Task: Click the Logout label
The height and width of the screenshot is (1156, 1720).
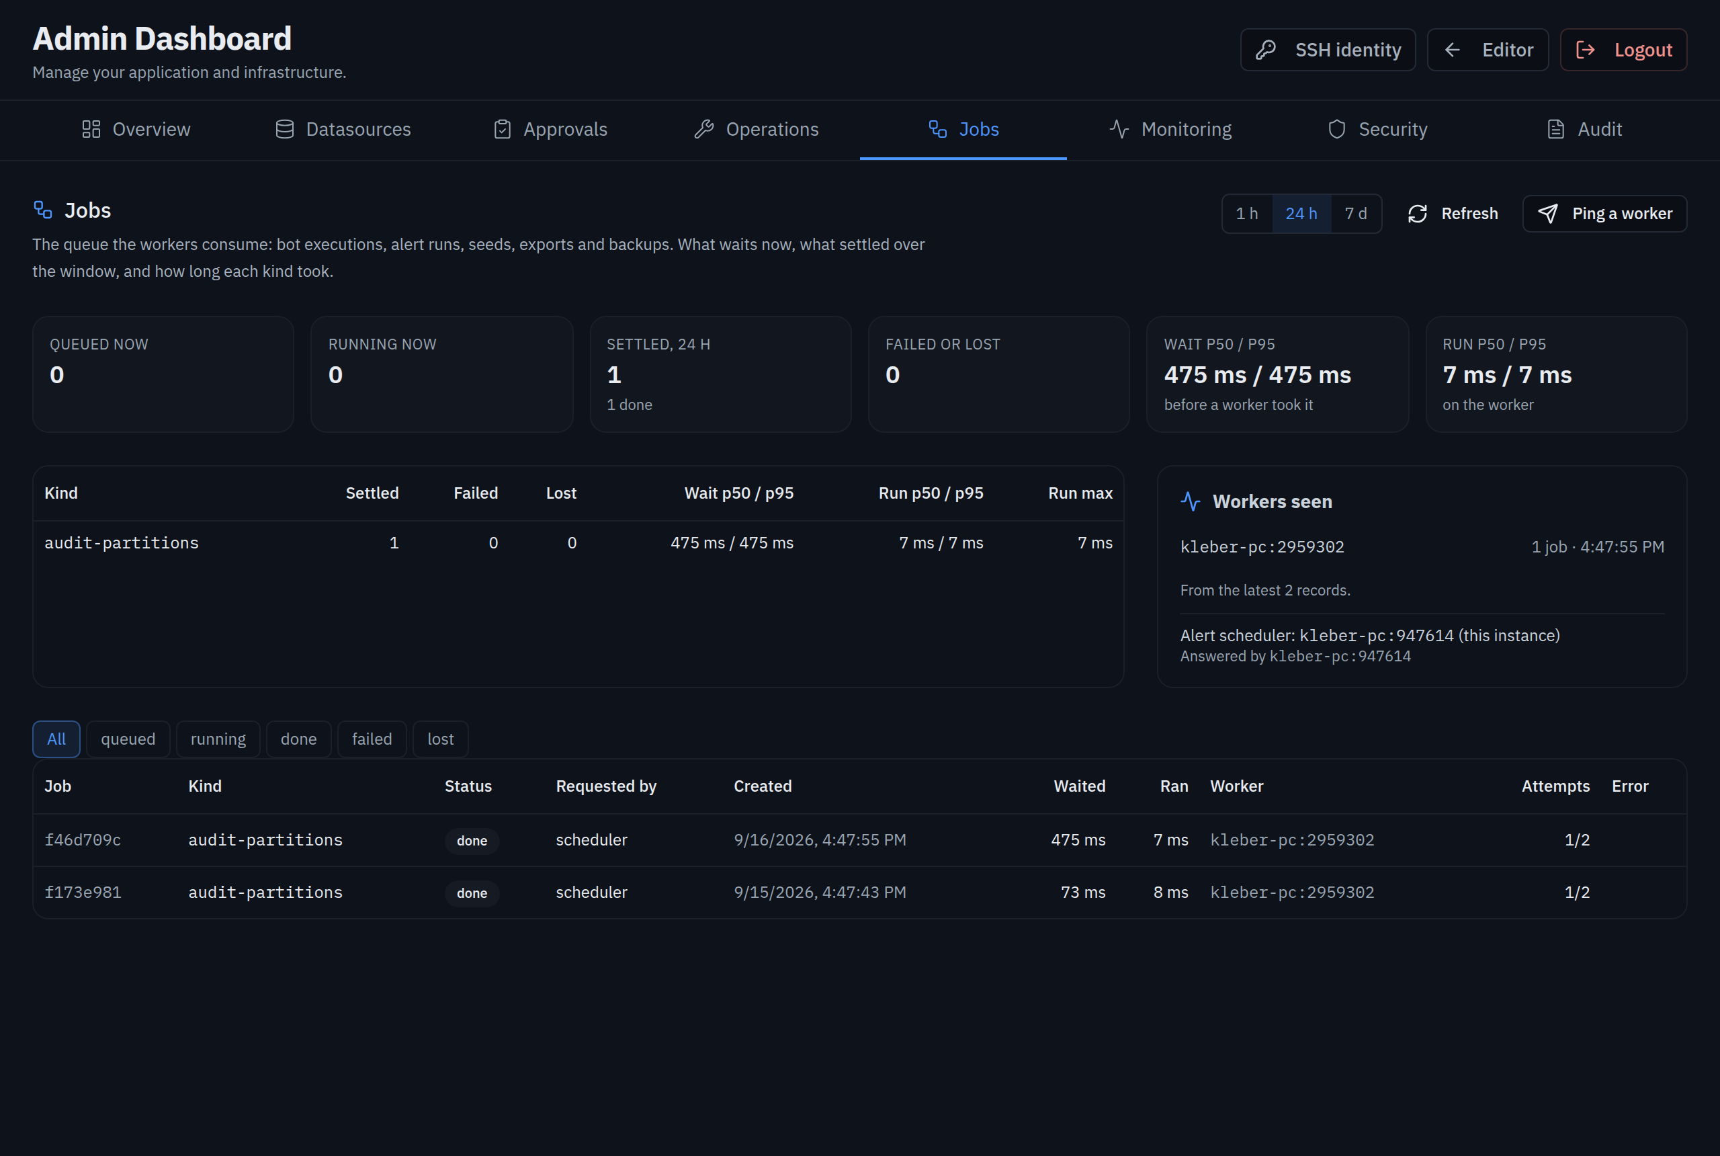Action: coord(1643,50)
